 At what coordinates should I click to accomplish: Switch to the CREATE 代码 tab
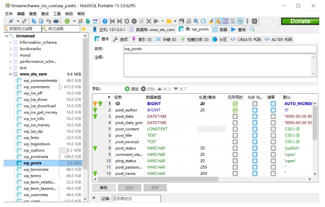(246, 40)
